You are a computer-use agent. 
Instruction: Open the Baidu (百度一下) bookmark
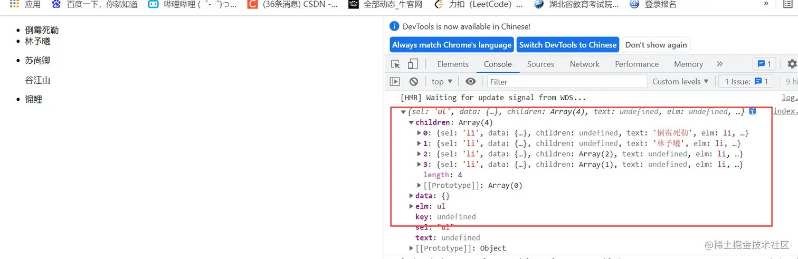pyautogui.click(x=95, y=4)
